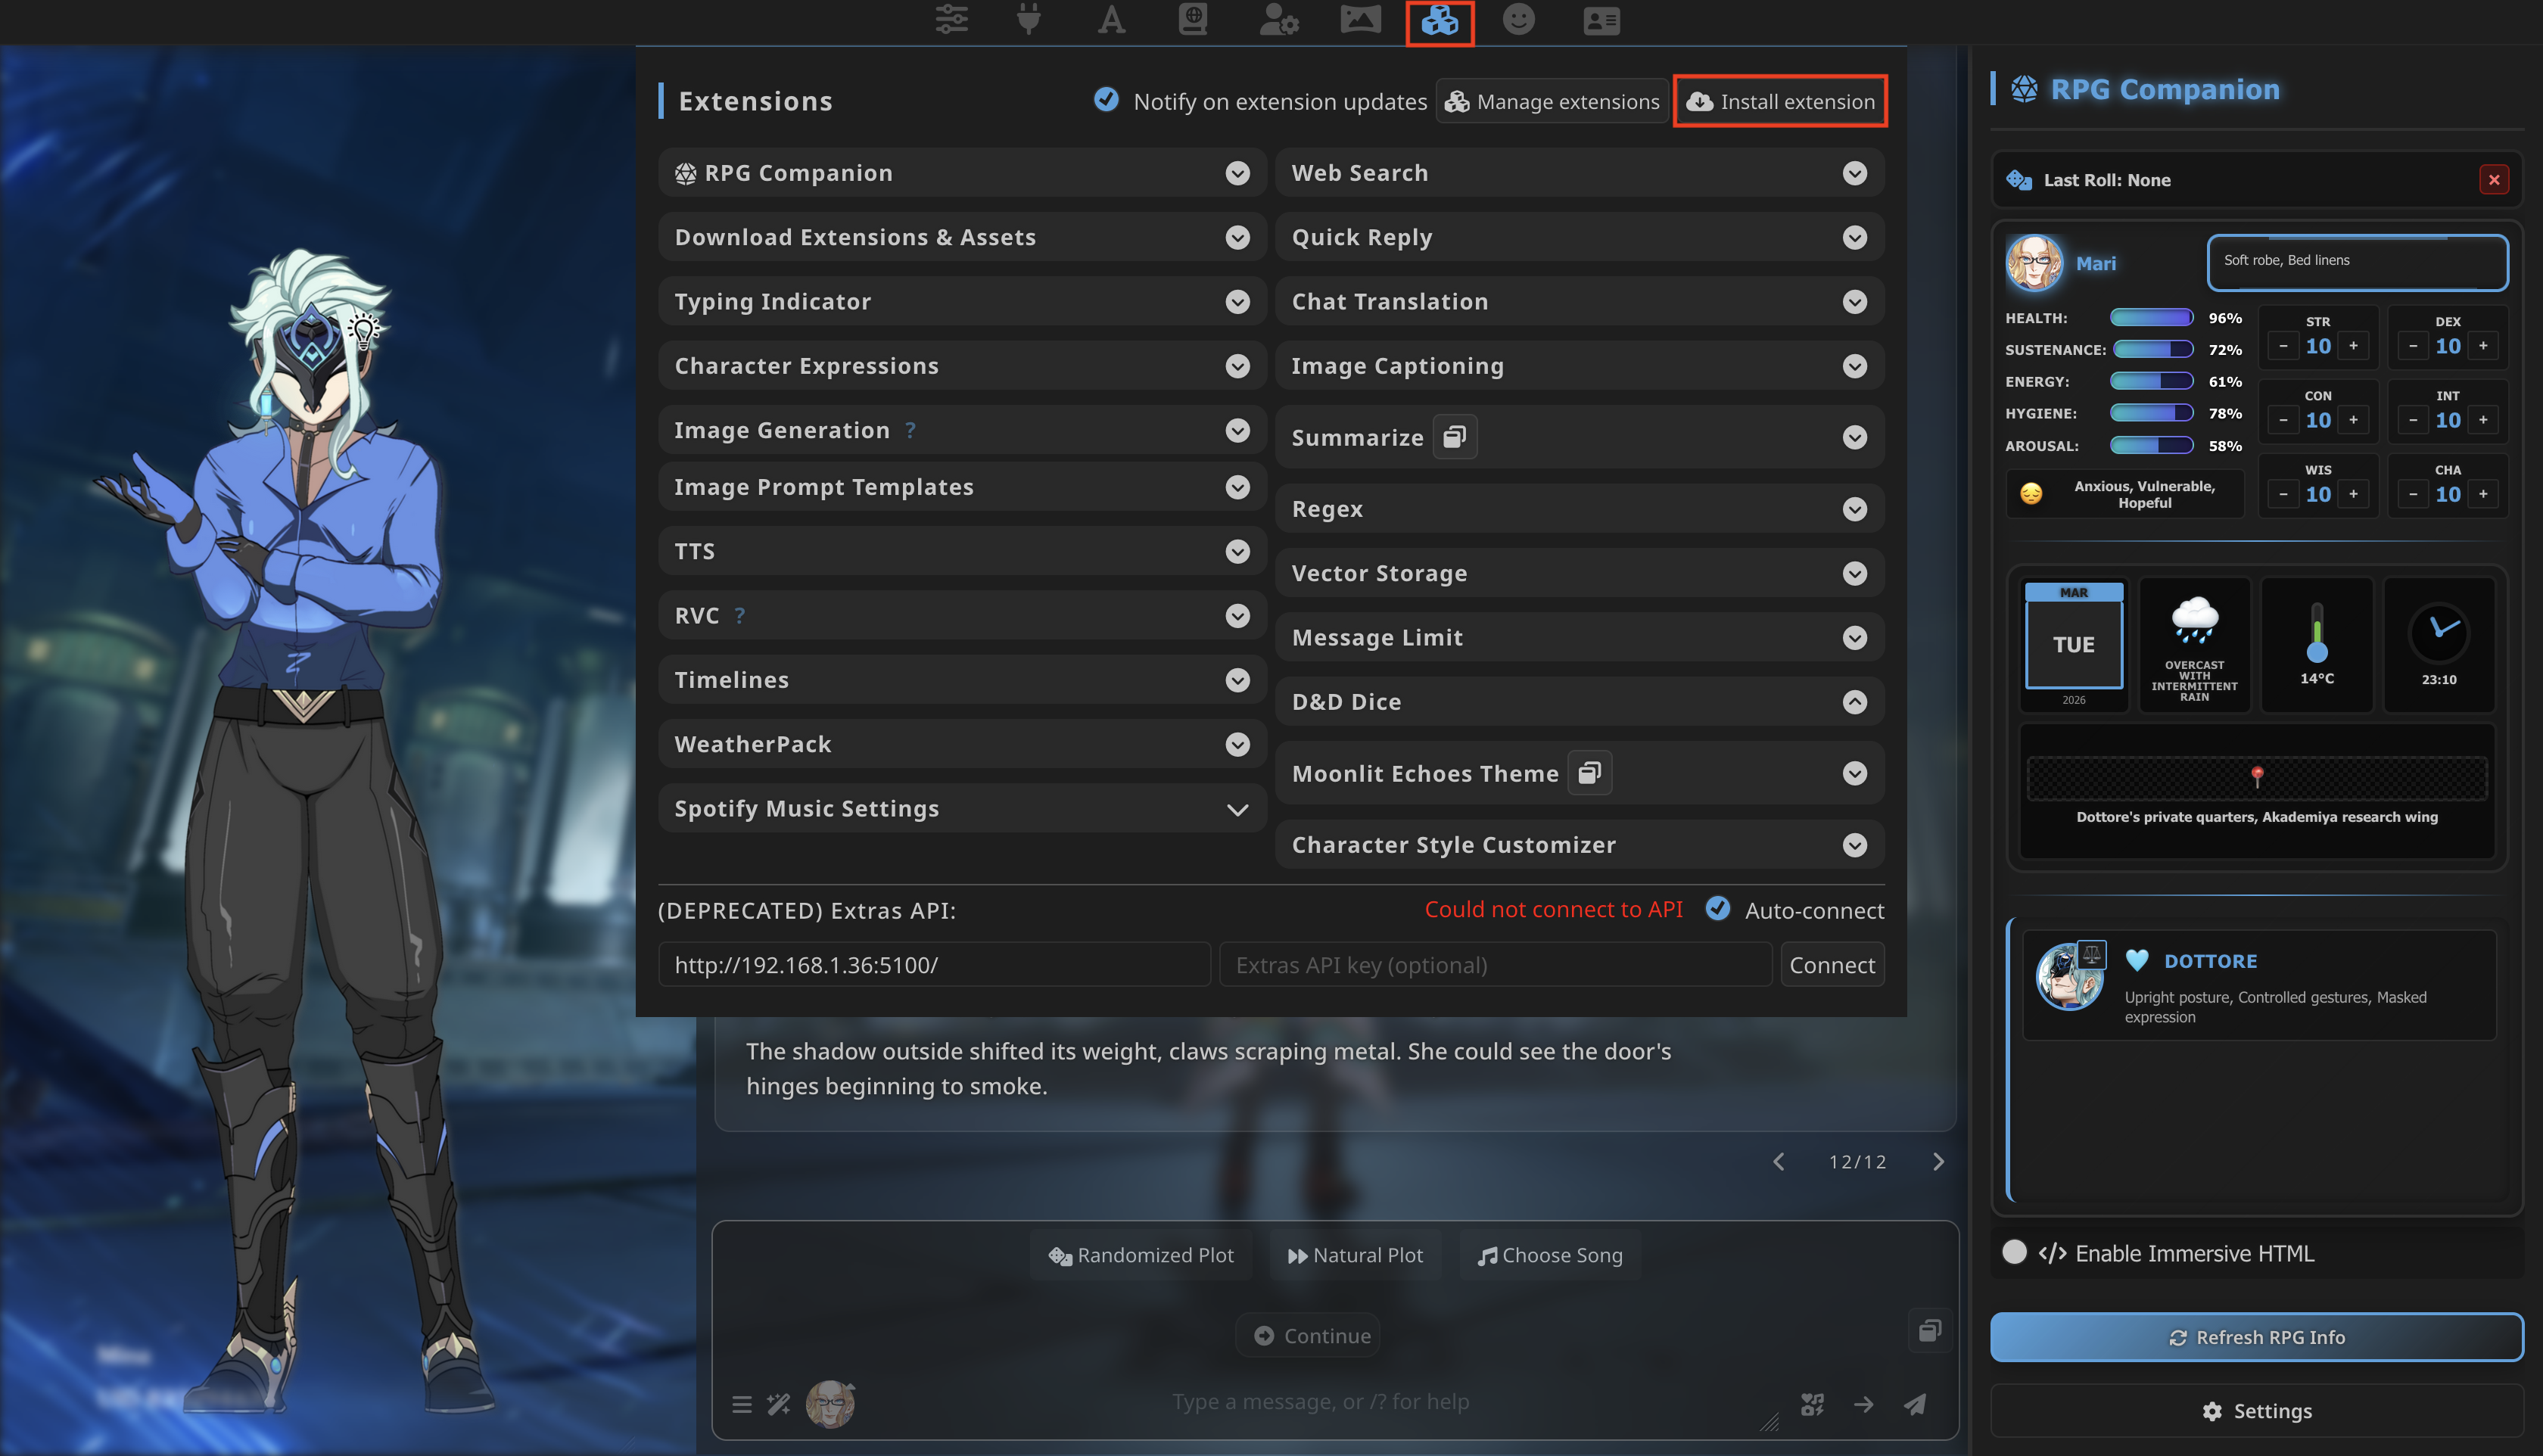
Task: Expand the Web Search extension section
Action: pyautogui.click(x=1854, y=173)
